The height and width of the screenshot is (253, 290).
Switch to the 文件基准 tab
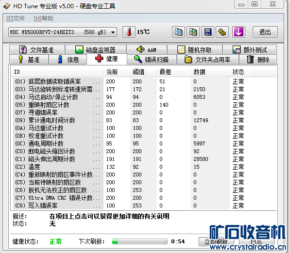point(37,50)
